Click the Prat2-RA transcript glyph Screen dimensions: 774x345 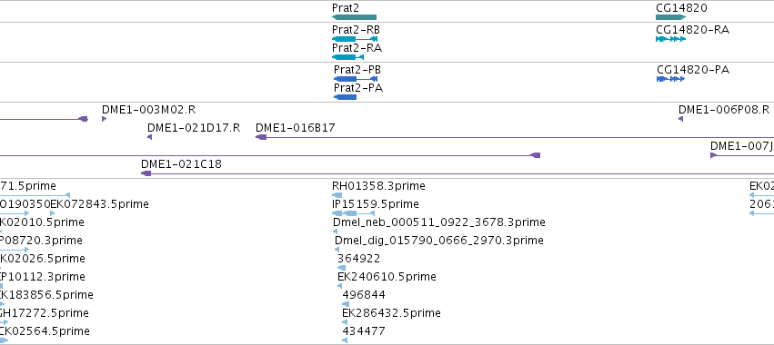click(x=347, y=57)
